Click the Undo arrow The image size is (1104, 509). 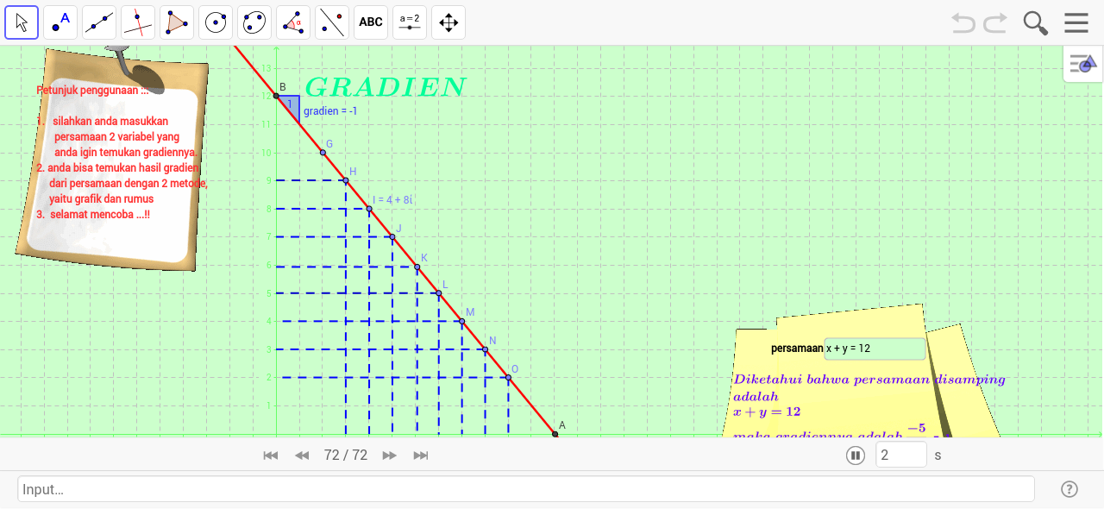pyautogui.click(x=963, y=22)
